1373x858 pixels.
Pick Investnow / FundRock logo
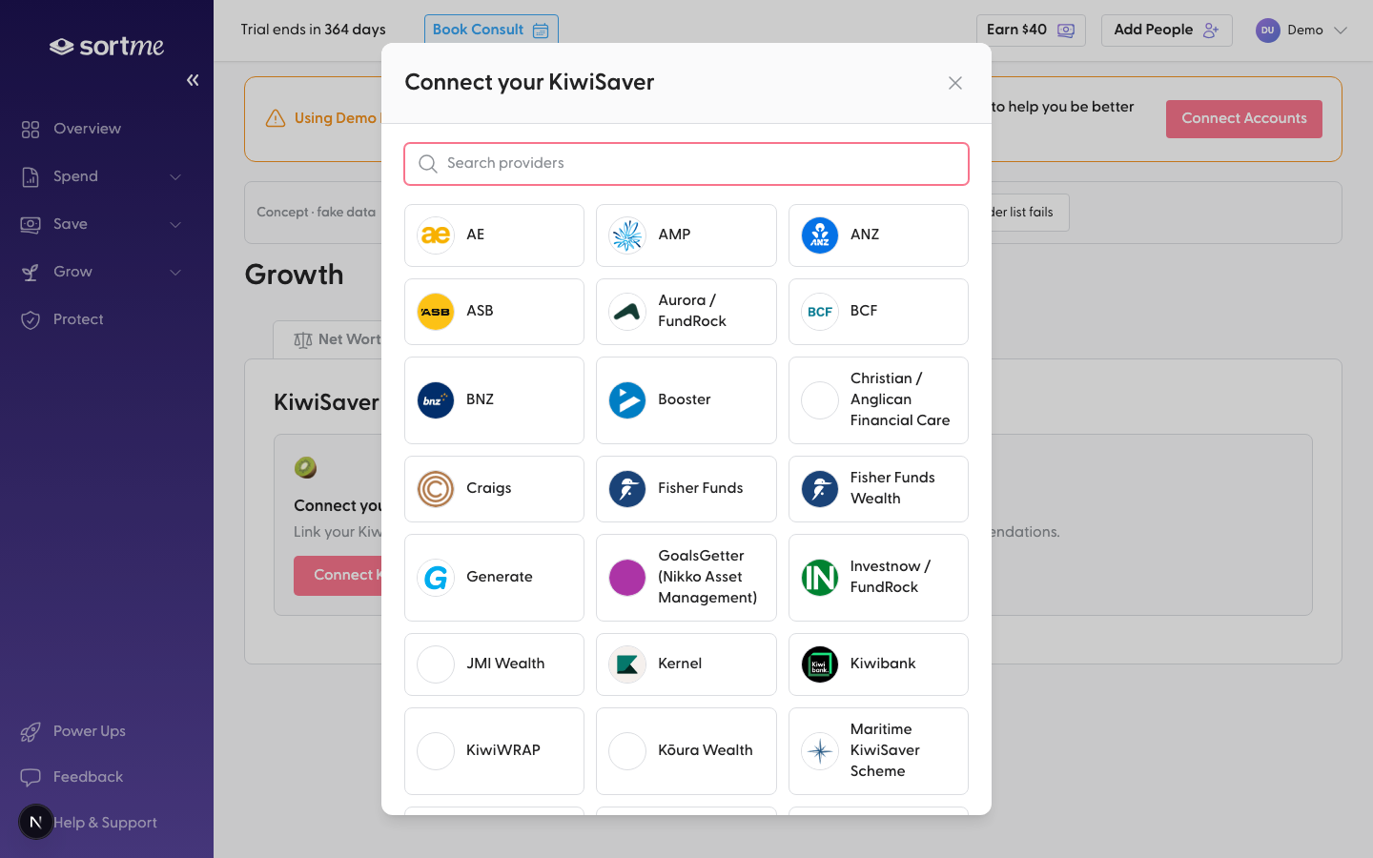820,578
